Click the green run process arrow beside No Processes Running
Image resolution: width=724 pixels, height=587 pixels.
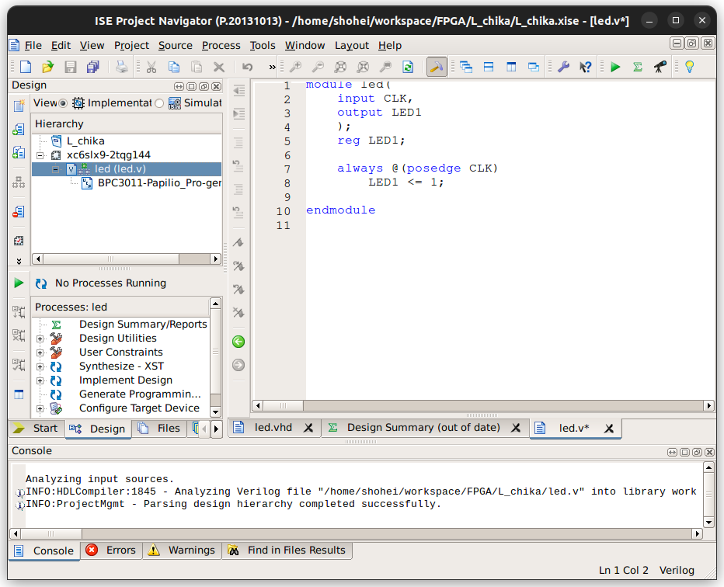click(x=19, y=283)
